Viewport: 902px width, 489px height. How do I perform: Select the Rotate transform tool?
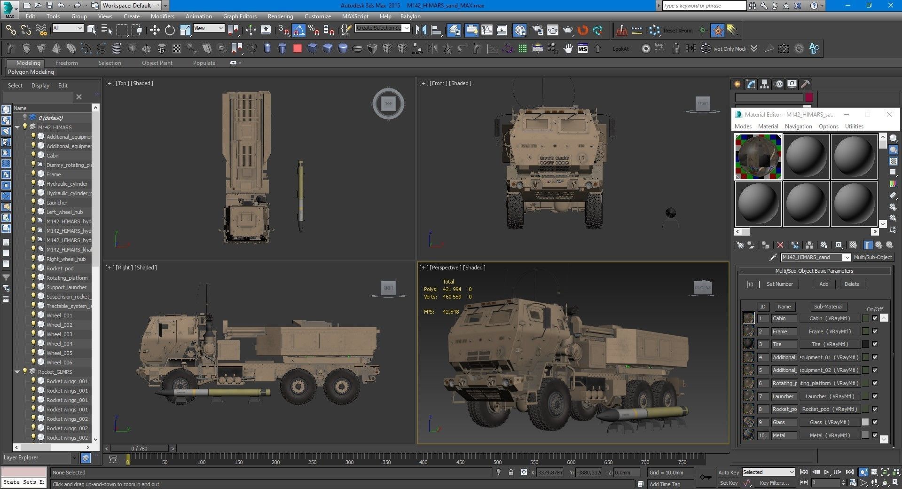(170, 30)
